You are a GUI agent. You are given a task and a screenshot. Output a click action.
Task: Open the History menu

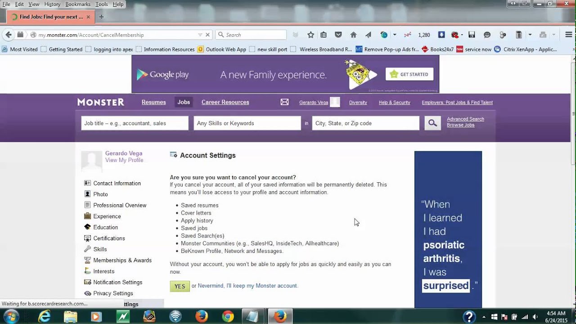[x=52, y=4]
